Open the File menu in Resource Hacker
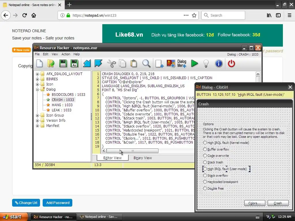 [x=37, y=54]
